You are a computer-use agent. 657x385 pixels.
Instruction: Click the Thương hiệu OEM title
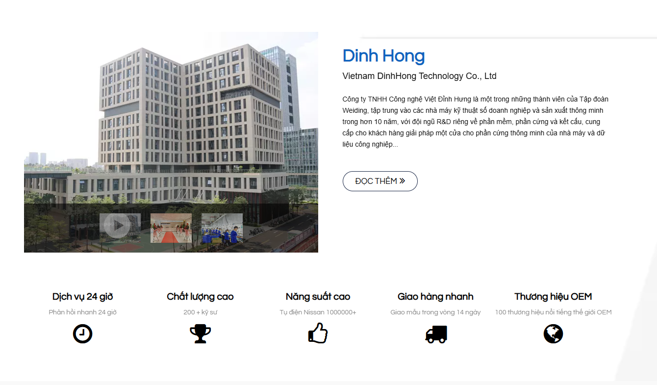tap(553, 297)
